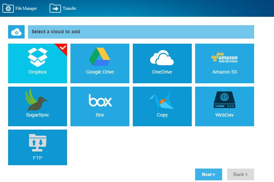
Task: Choose the Google Drive tile
Action: click(100, 63)
